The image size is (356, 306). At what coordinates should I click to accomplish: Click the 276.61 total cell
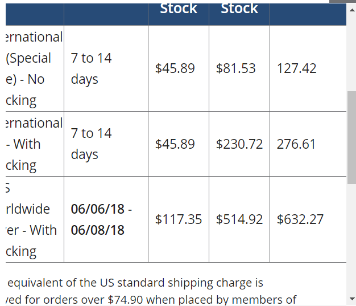[x=308, y=144]
